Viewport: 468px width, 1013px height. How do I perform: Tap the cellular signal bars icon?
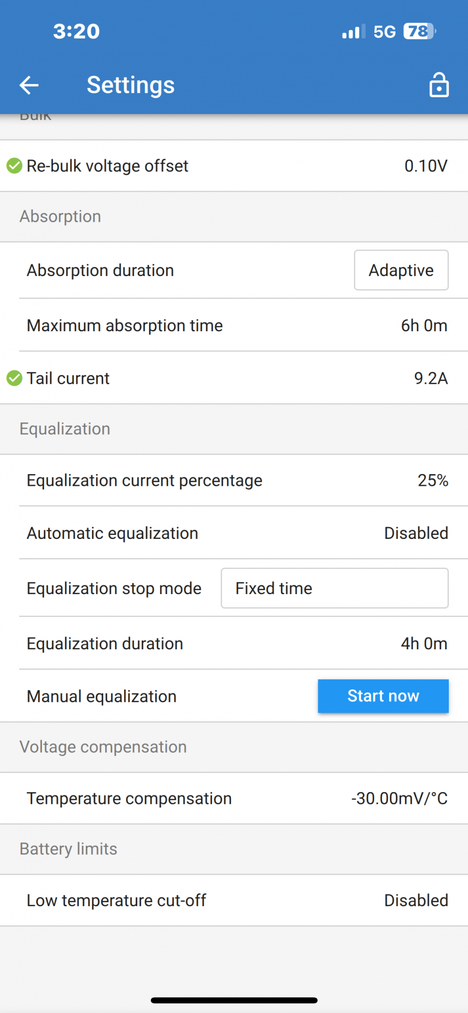(353, 32)
